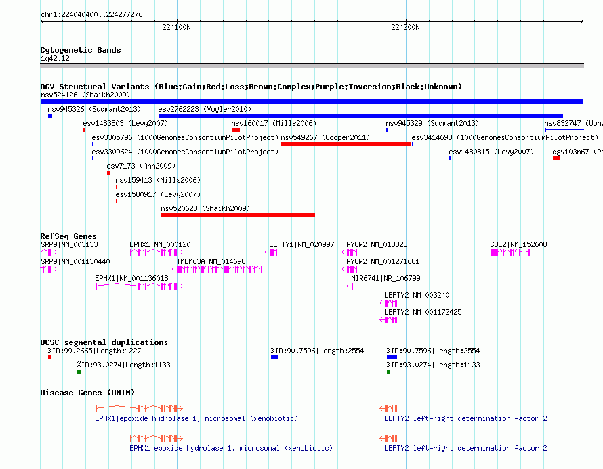Click the lower OMIM LEFTY2 gene glyph
The width and height of the screenshot is (603, 469).
pos(388,439)
